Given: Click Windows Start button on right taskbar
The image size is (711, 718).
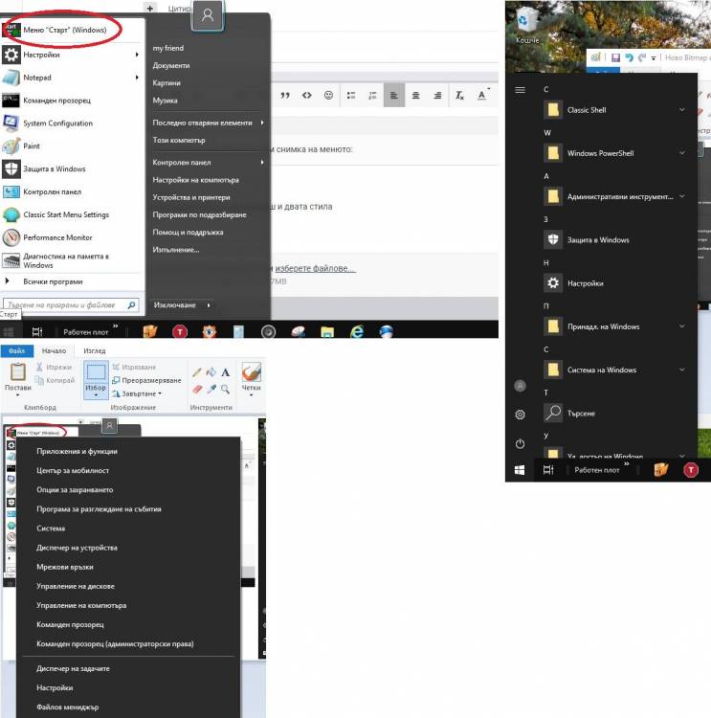Looking at the screenshot, I should 520,470.
